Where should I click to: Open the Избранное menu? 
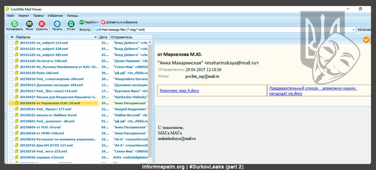[55, 16]
